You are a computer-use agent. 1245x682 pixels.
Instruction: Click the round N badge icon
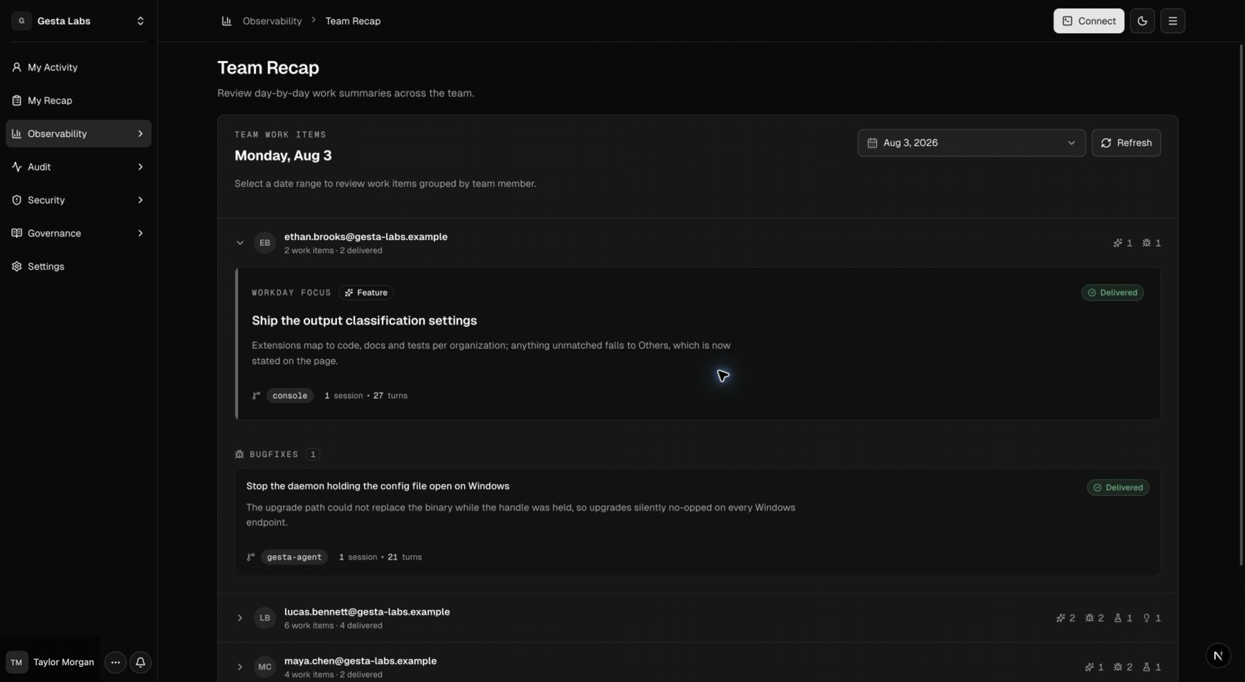point(1218,656)
